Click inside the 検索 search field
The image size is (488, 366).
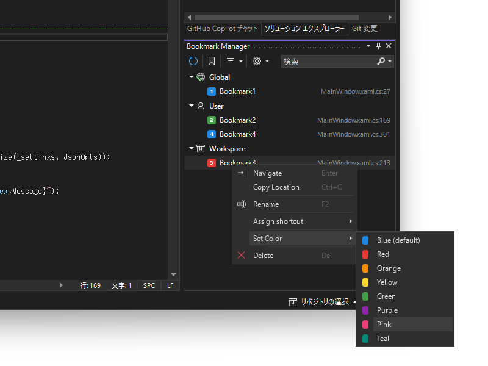coord(323,61)
